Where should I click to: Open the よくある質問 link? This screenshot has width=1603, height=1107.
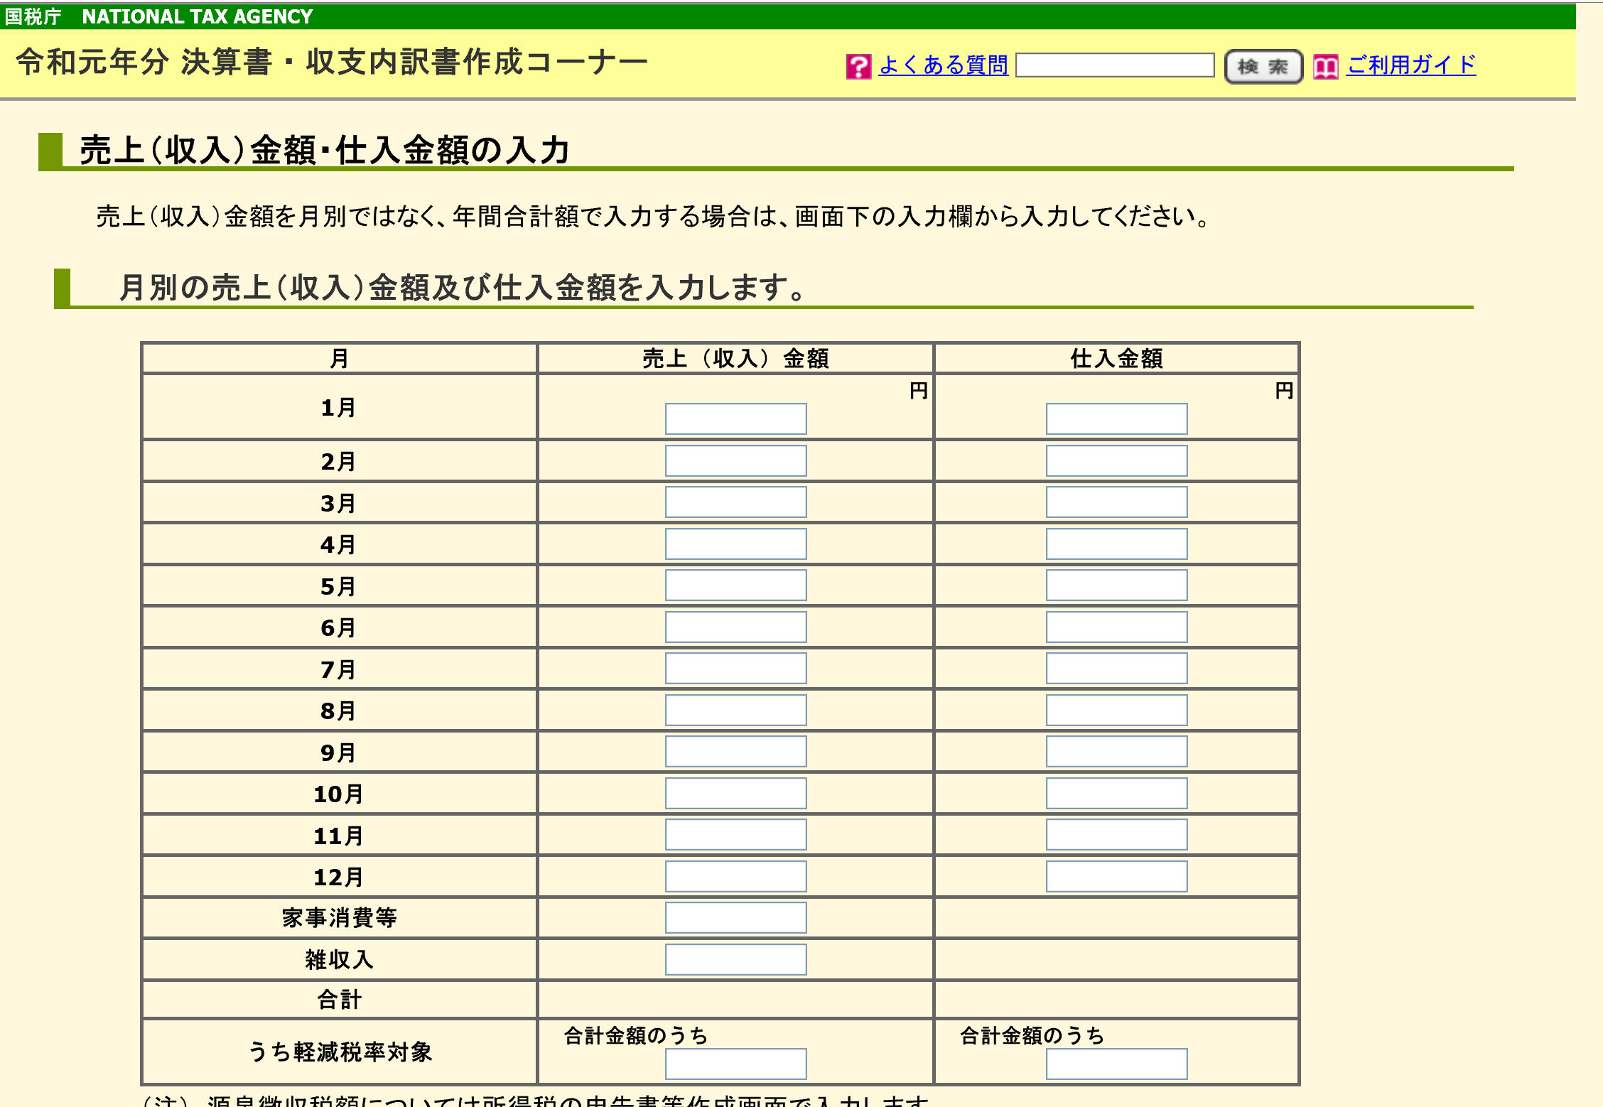coord(944,65)
